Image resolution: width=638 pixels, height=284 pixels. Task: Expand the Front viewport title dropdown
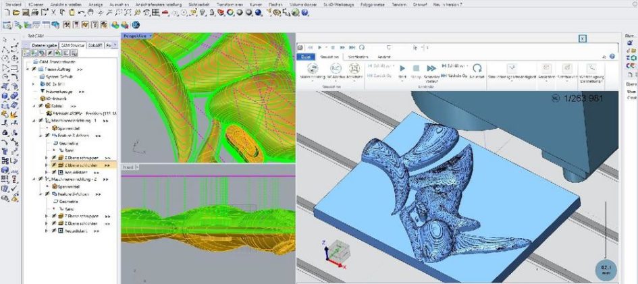(x=136, y=166)
